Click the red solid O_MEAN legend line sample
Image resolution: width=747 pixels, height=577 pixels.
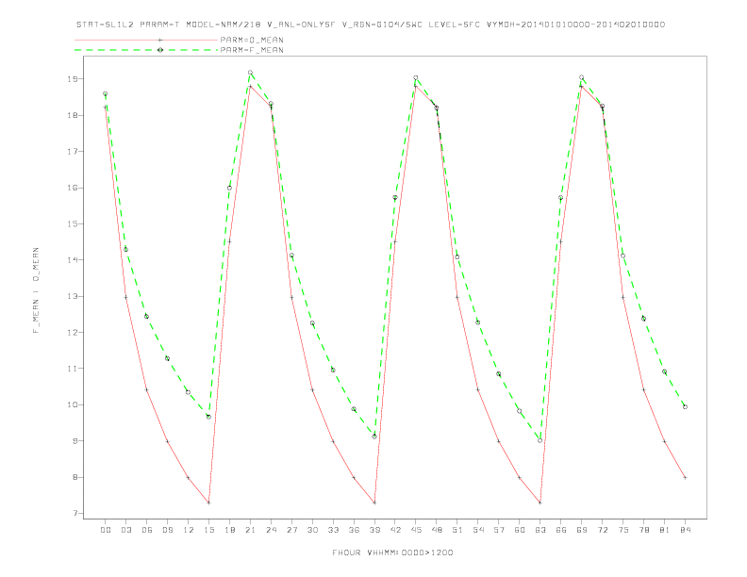pyautogui.click(x=146, y=40)
